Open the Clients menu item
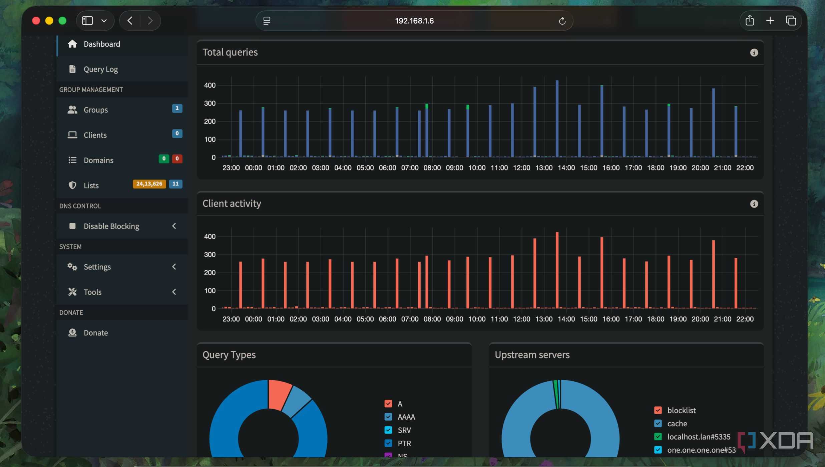This screenshot has height=467, width=825. [x=122, y=135]
